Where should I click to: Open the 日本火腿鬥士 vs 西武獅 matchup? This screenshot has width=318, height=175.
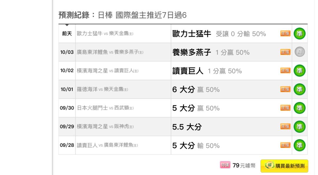105,108
